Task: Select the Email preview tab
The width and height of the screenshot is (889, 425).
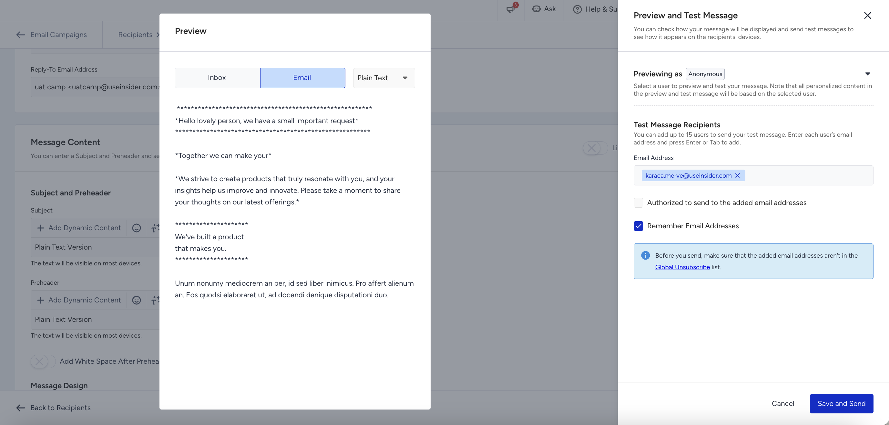Action: pos(303,78)
